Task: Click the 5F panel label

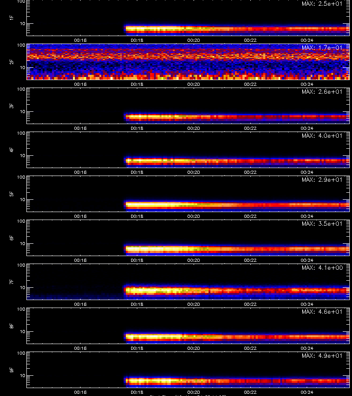Action: (11, 194)
